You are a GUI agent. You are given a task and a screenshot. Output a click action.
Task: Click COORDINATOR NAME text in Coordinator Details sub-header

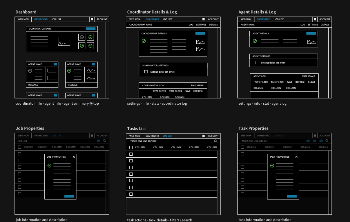click(x=141, y=25)
